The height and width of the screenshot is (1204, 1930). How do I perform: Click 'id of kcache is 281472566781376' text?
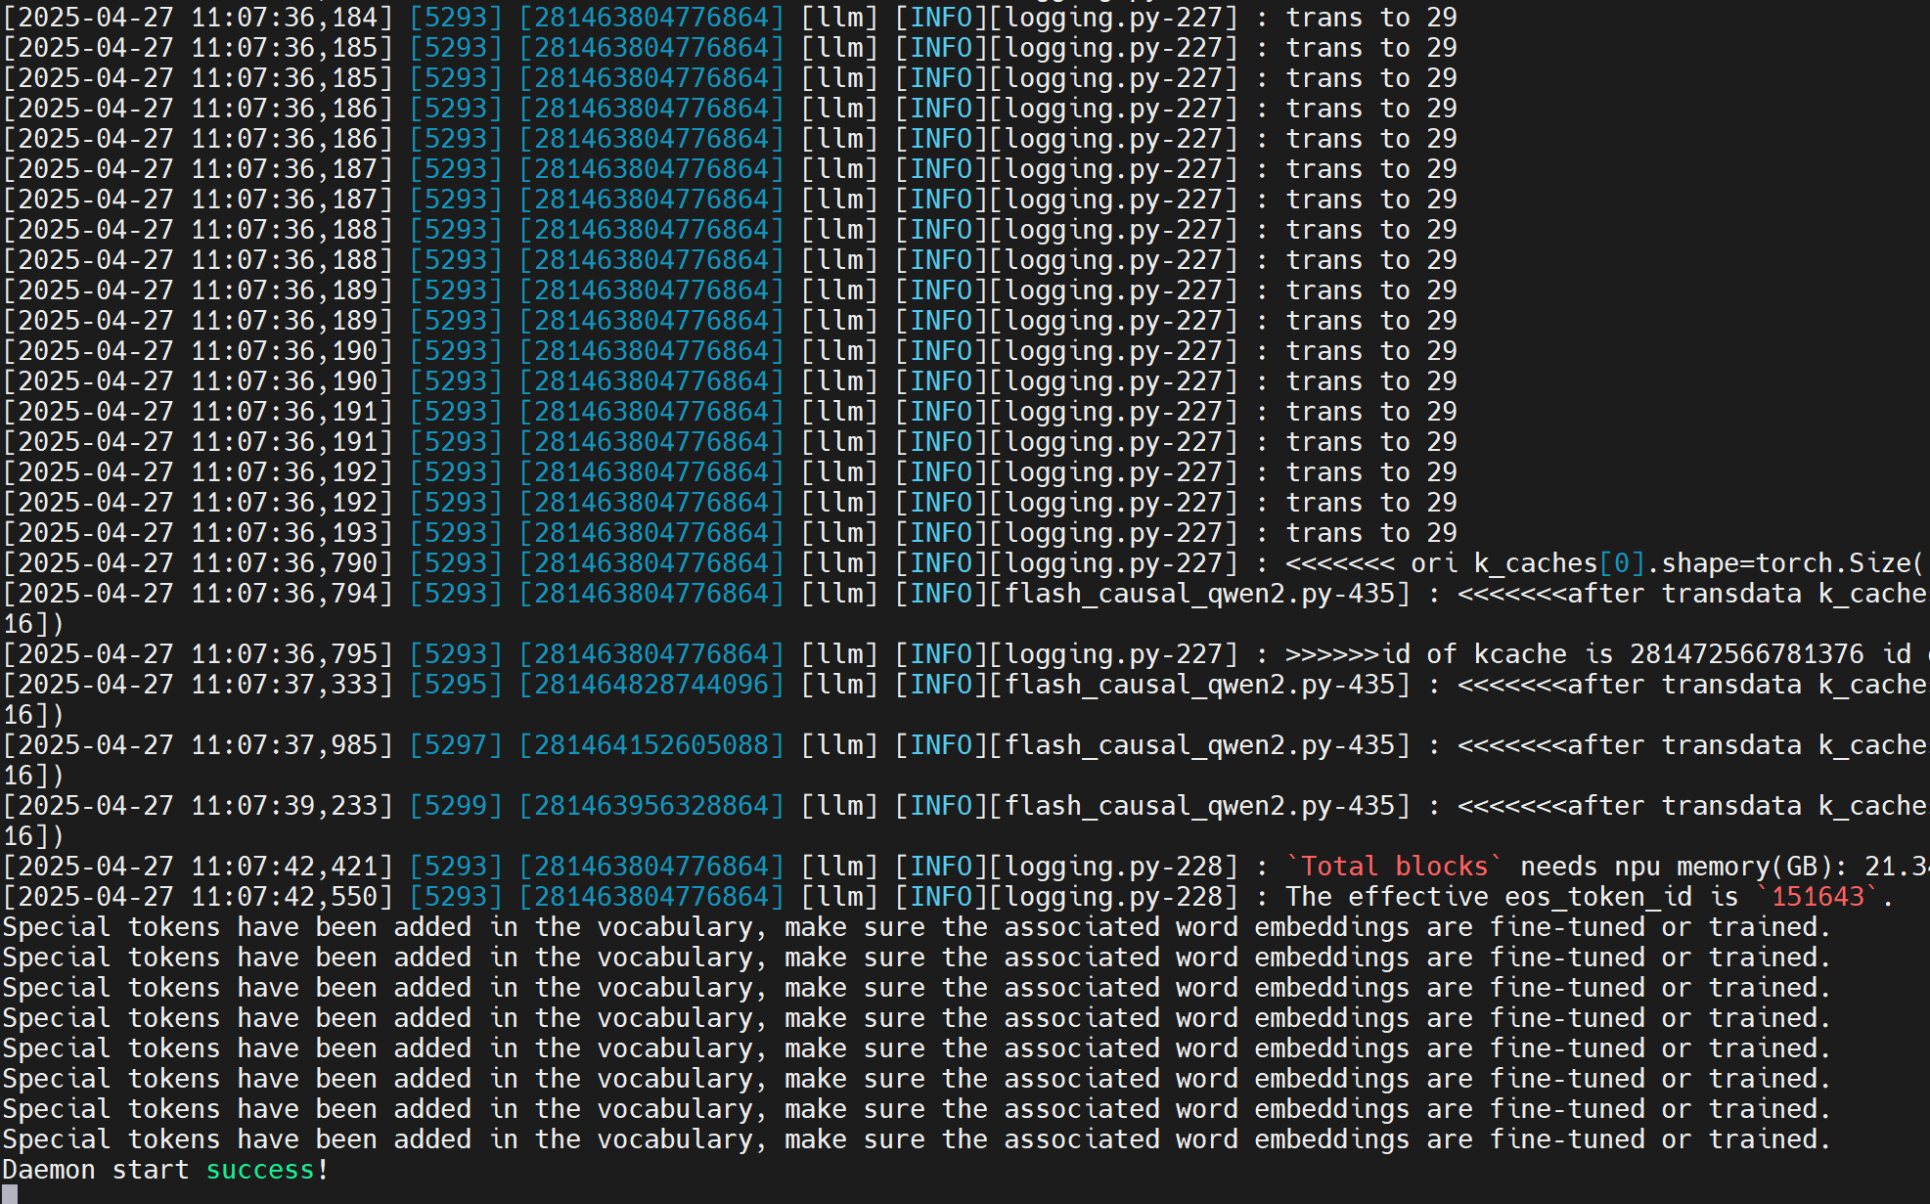coord(1624,654)
